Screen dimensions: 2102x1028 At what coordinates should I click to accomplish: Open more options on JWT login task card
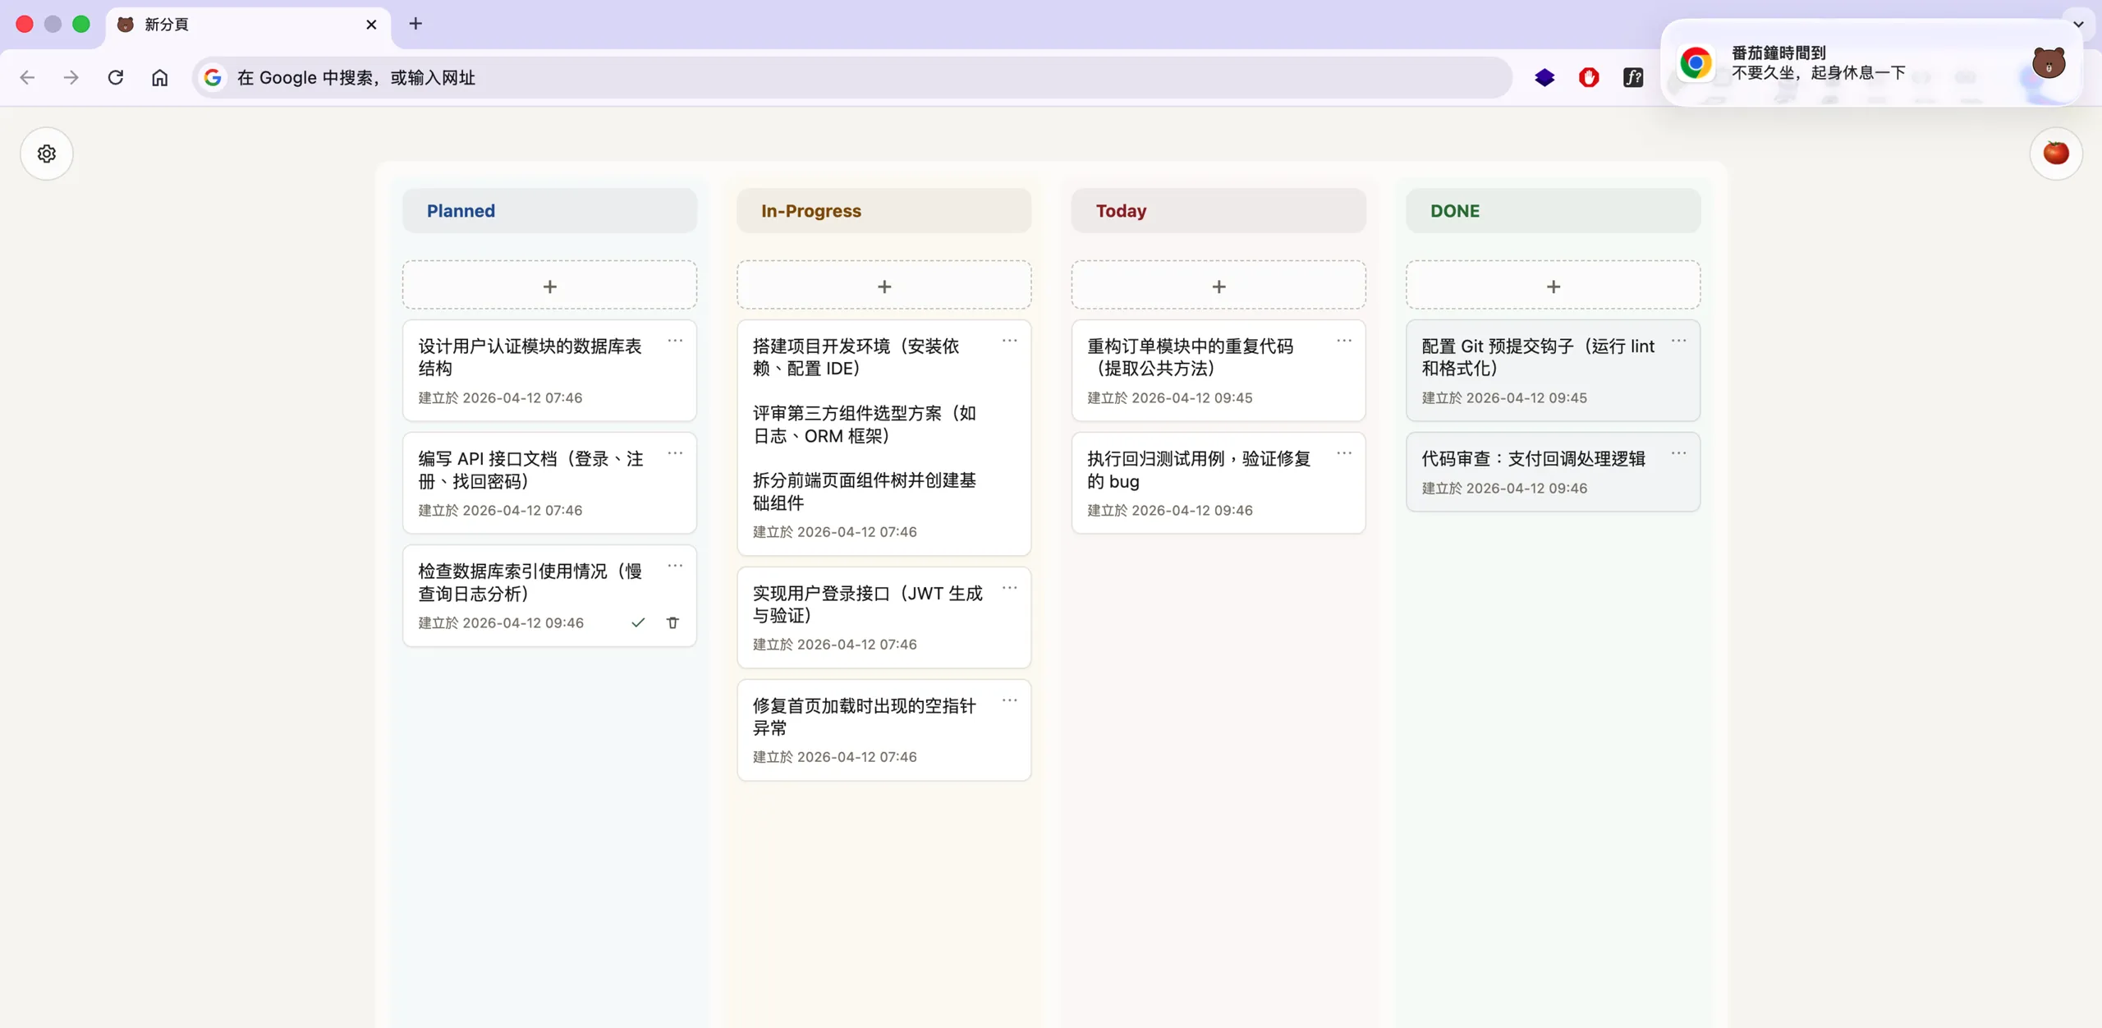click(x=1009, y=588)
